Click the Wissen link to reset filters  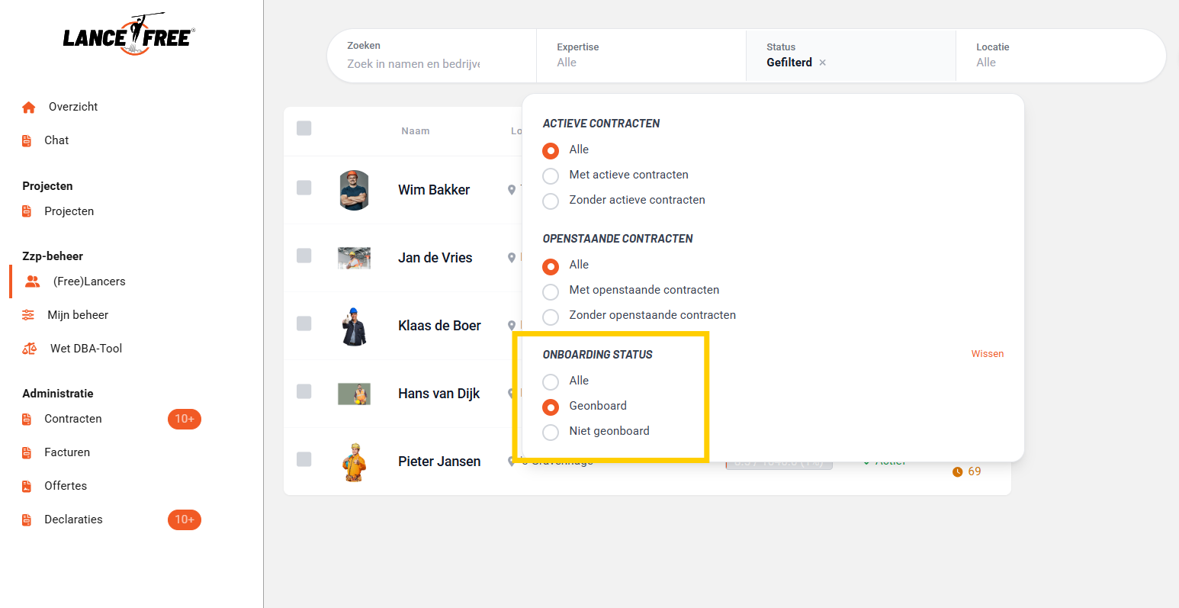click(987, 354)
